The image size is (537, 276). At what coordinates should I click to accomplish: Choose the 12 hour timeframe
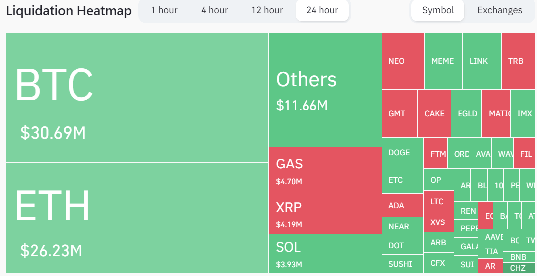(267, 10)
